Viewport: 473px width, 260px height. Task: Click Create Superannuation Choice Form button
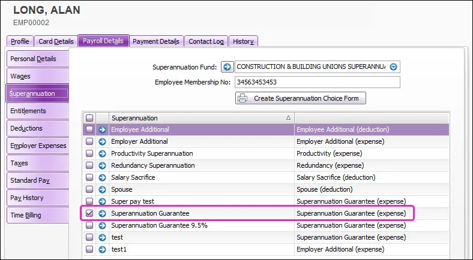tap(301, 98)
